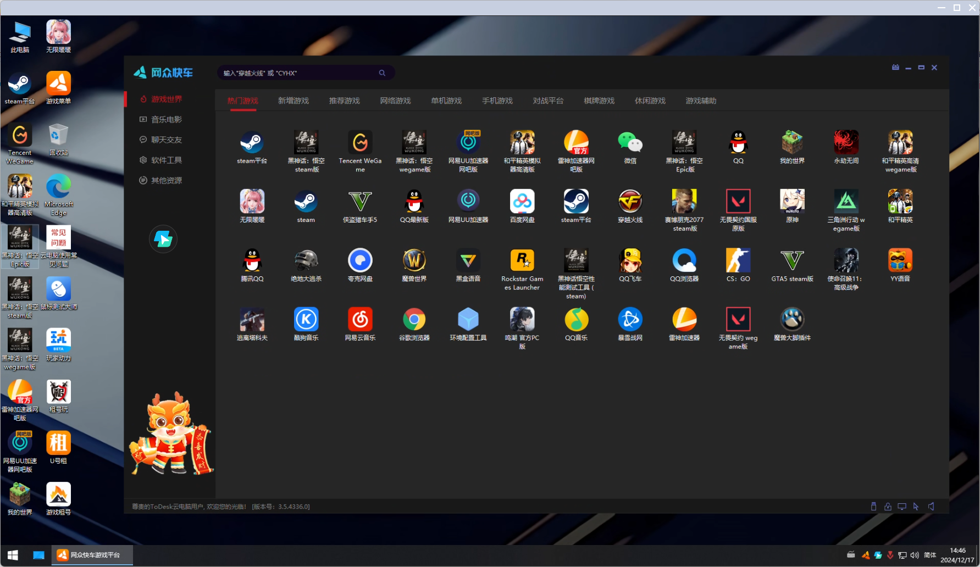Select the 单机游戏 tab
This screenshot has width=980, height=567.
446,101
